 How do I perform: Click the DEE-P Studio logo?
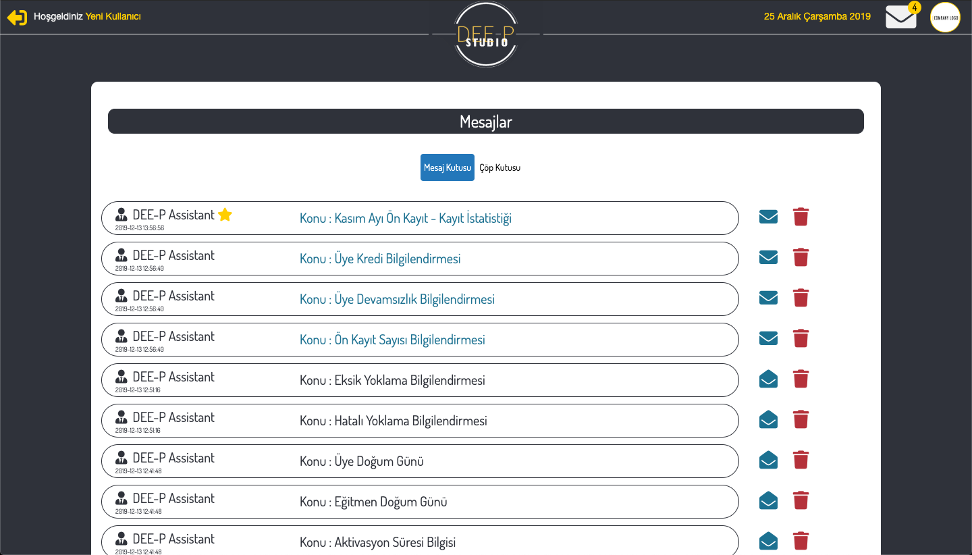pyautogui.click(x=486, y=35)
